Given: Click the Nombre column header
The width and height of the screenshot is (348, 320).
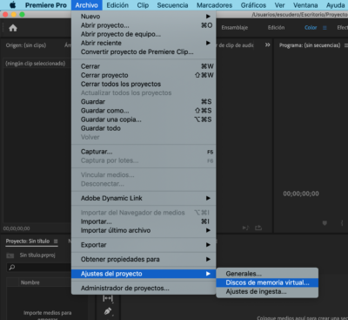Looking at the screenshot, I should point(30,283).
